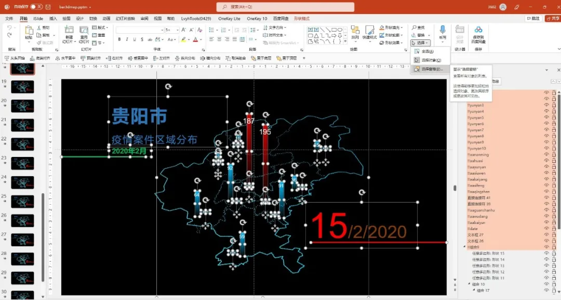Toggle visibility of !!date object

546,228
